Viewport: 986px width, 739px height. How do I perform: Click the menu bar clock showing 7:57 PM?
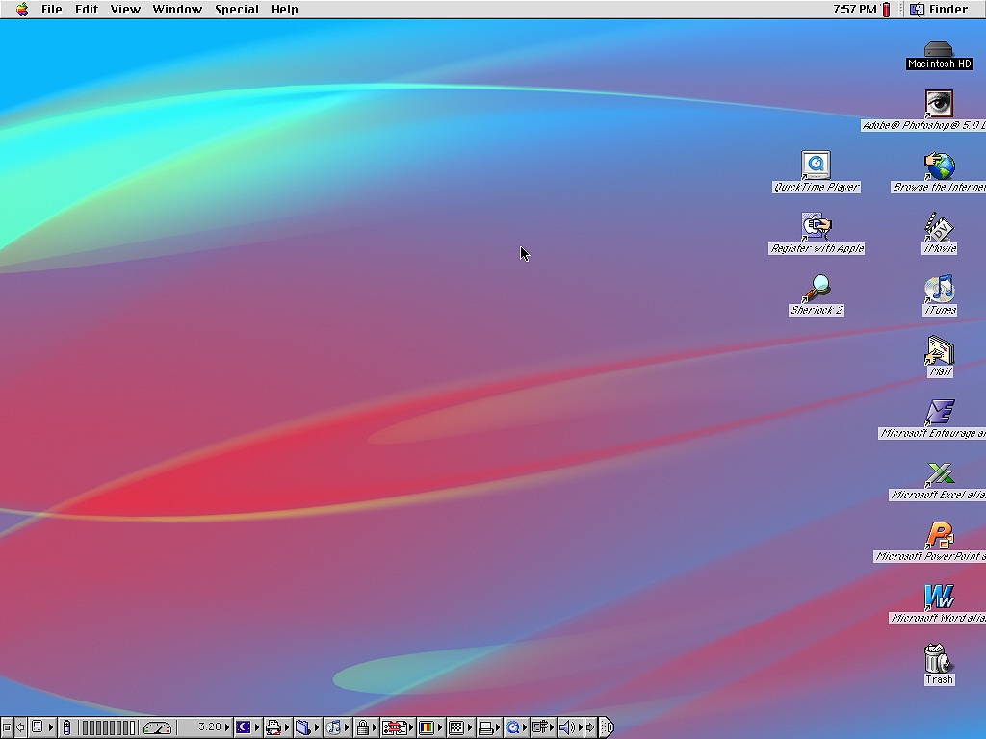854,10
